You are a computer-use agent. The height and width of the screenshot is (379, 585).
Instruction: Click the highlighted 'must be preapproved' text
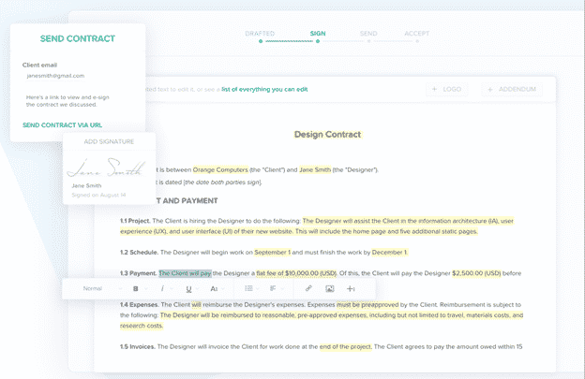(367, 305)
